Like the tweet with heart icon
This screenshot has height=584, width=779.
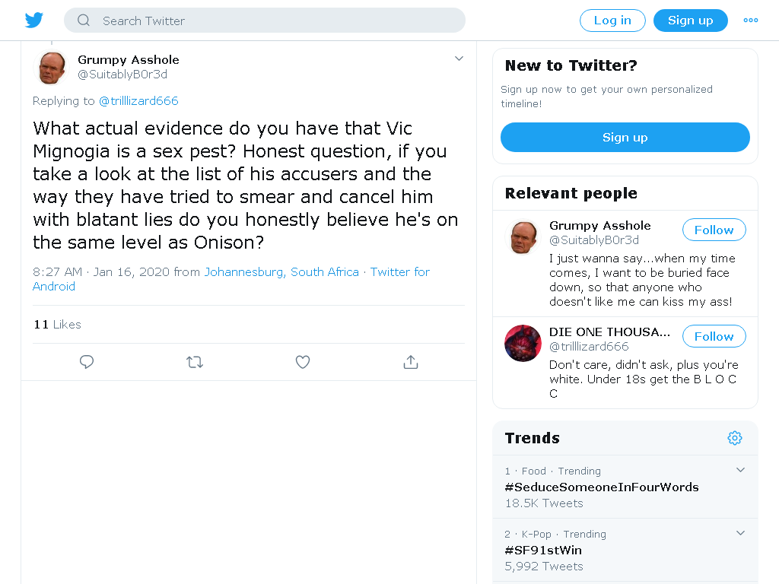[x=303, y=362]
